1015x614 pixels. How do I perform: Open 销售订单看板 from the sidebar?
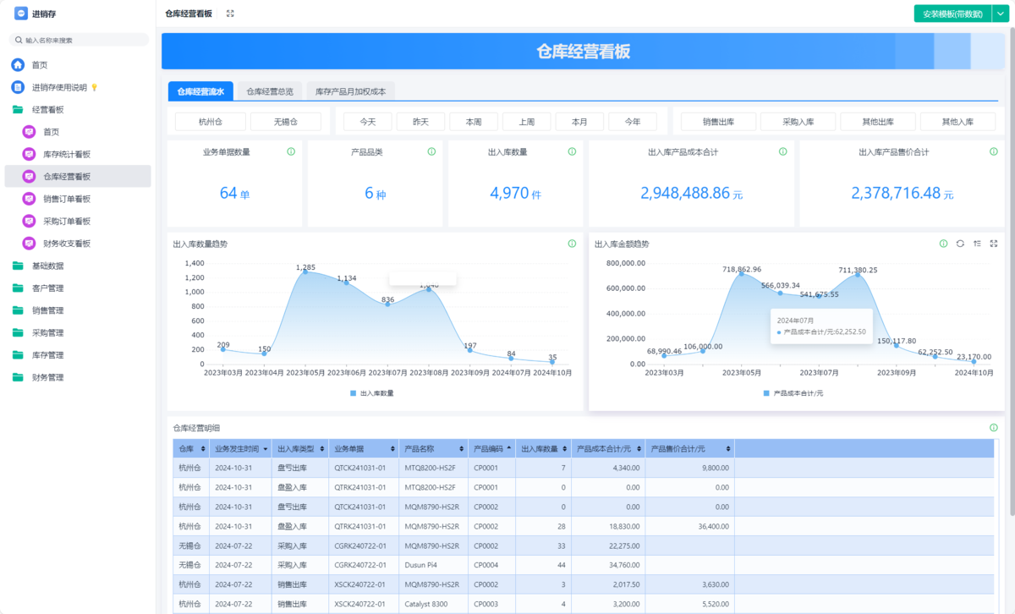[x=67, y=199]
